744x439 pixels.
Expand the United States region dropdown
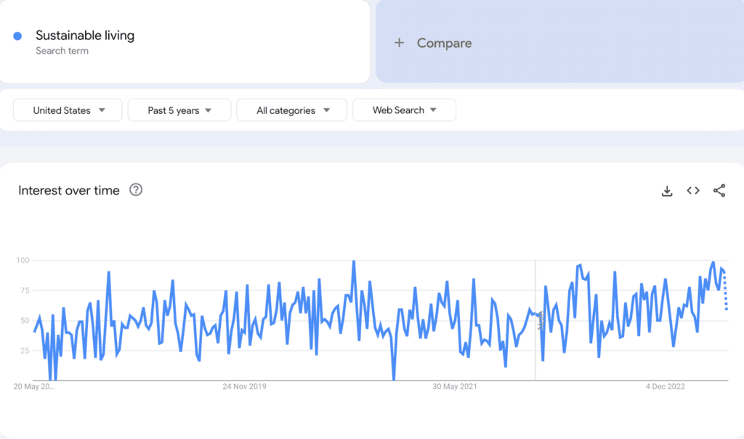(x=68, y=110)
